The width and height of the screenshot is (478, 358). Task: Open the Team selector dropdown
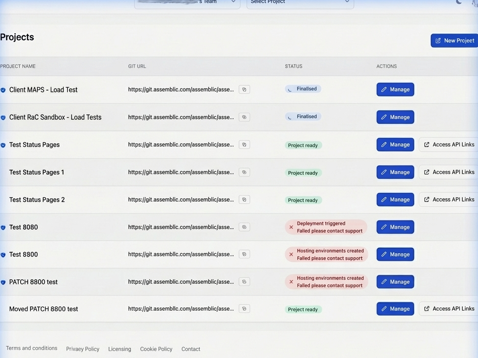[x=187, y=2]
